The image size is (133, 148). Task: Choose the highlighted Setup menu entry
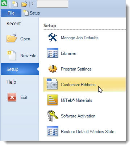(20, 69)
